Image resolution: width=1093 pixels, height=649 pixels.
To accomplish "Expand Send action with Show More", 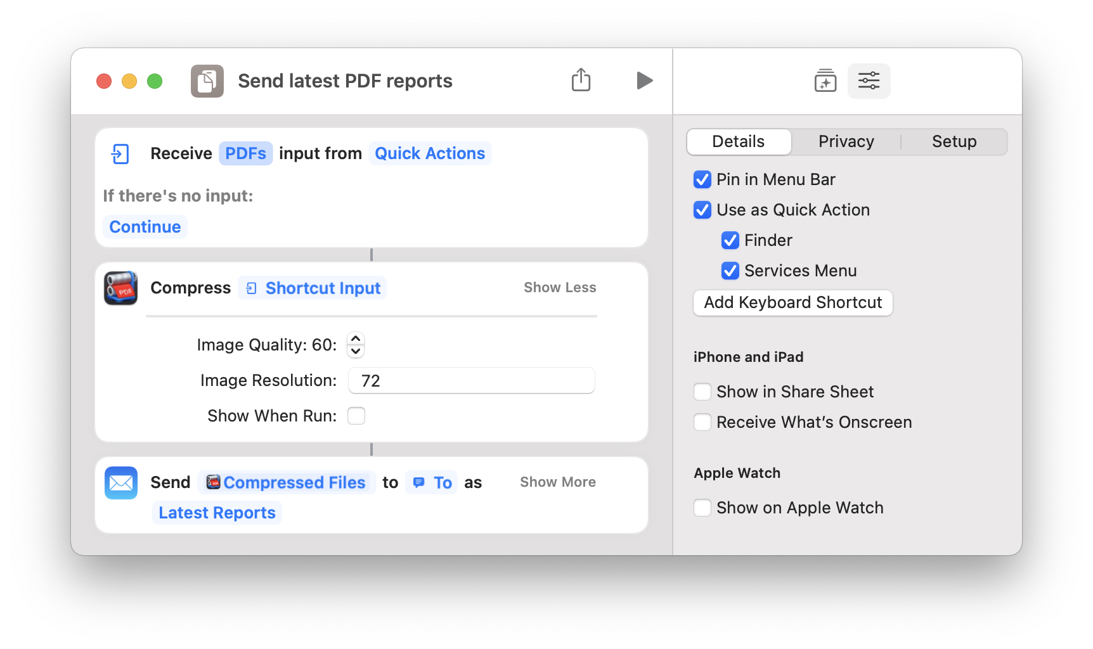I will coord(557,482).
